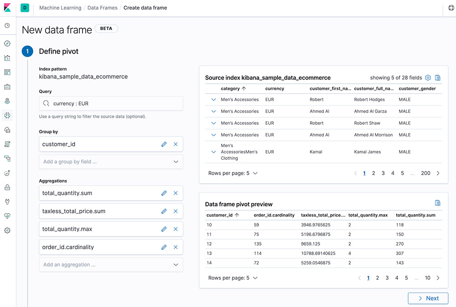The image size is (456, 307).
Task: Remove taxless_total_price.sum aggregation
Action: [x=176, y=211]
